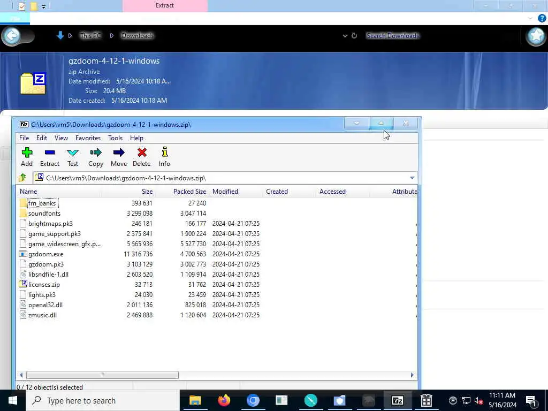The image size is (548, 411).
Task: Select openal32.dll file
Action: click(45, 305)
